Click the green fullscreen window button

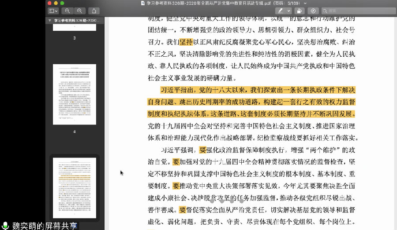click(63, 3)
